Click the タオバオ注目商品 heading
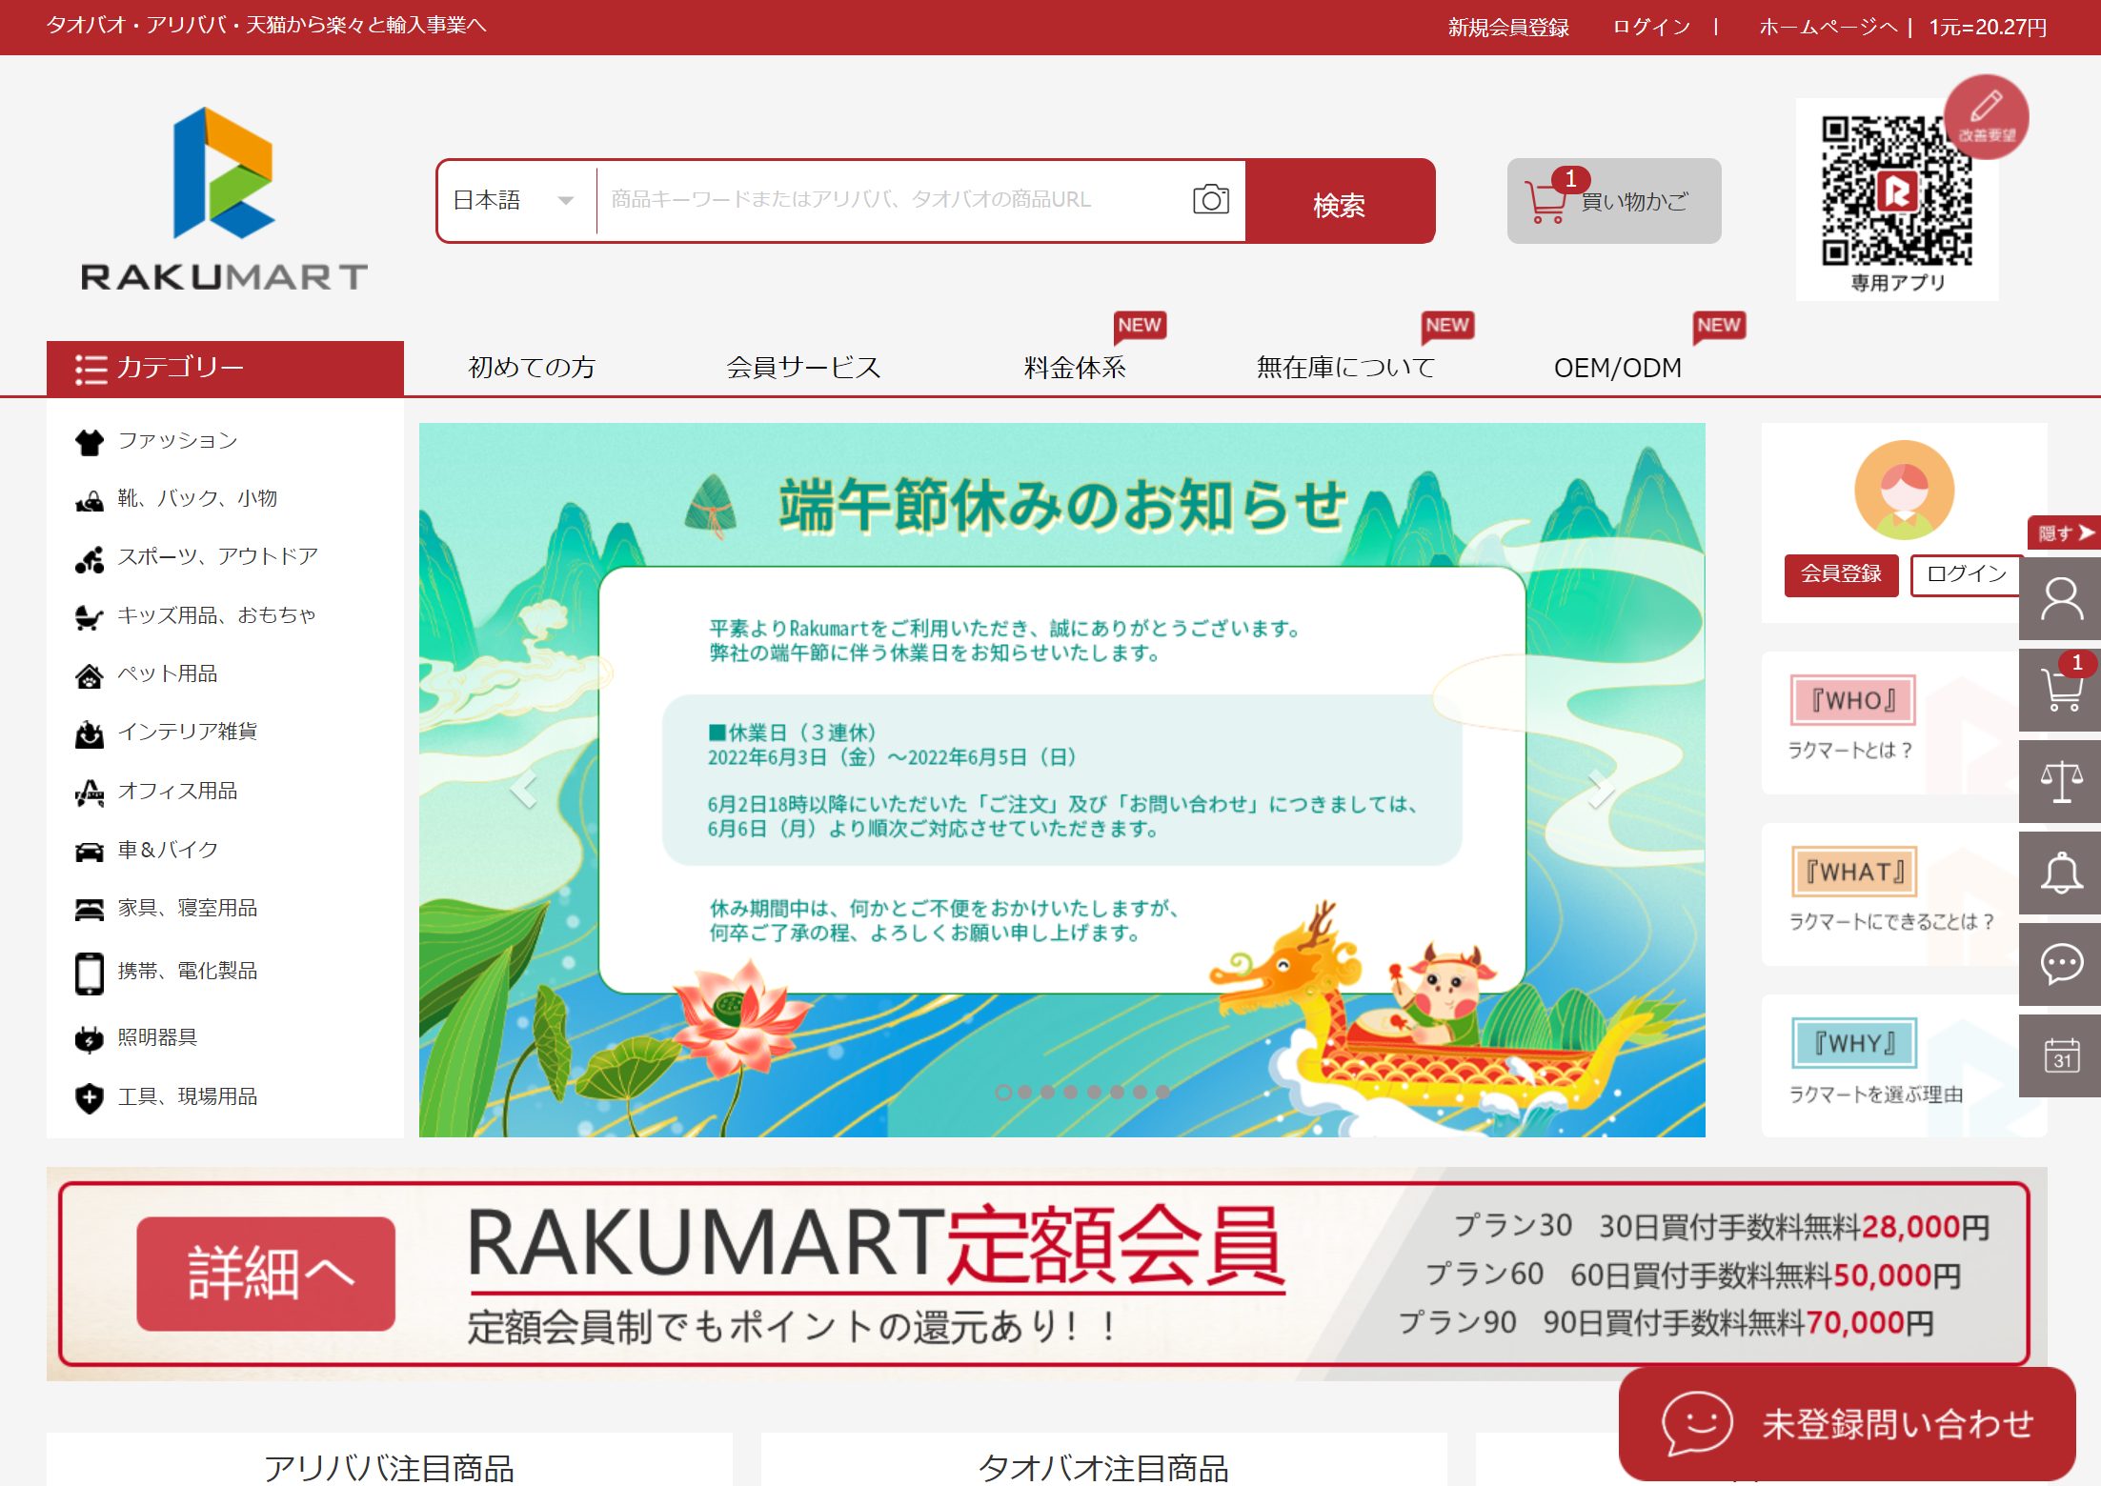The height and width of the screenshot is (1486, 2101). click(1103, 1468)
